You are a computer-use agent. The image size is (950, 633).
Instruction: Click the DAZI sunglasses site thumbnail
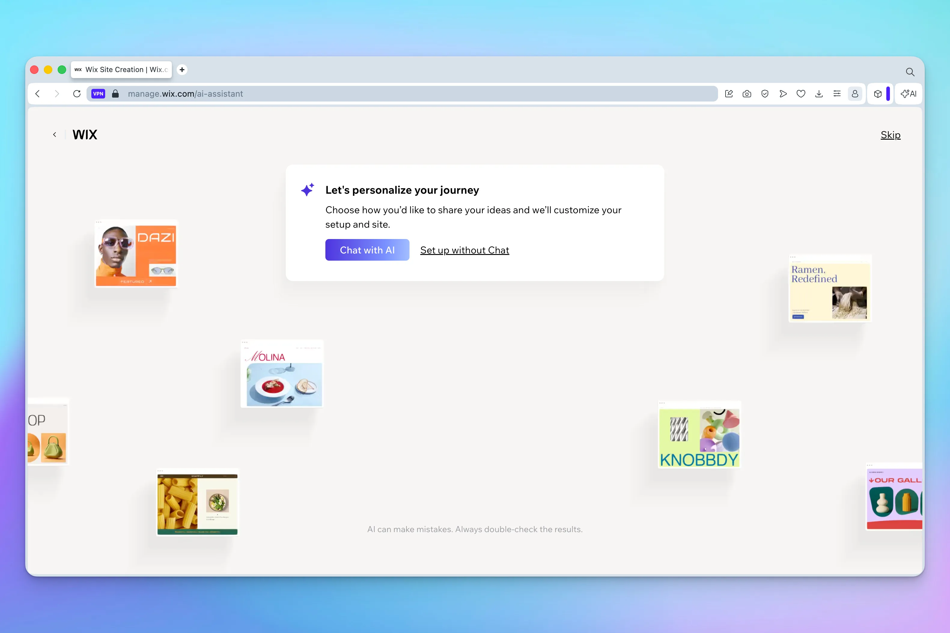136,253
